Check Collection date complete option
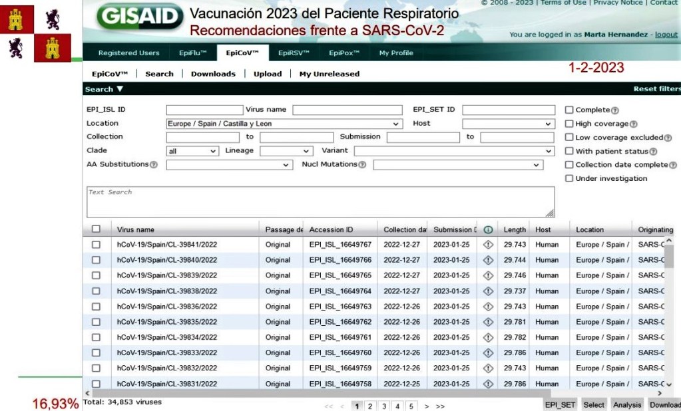 569,165
